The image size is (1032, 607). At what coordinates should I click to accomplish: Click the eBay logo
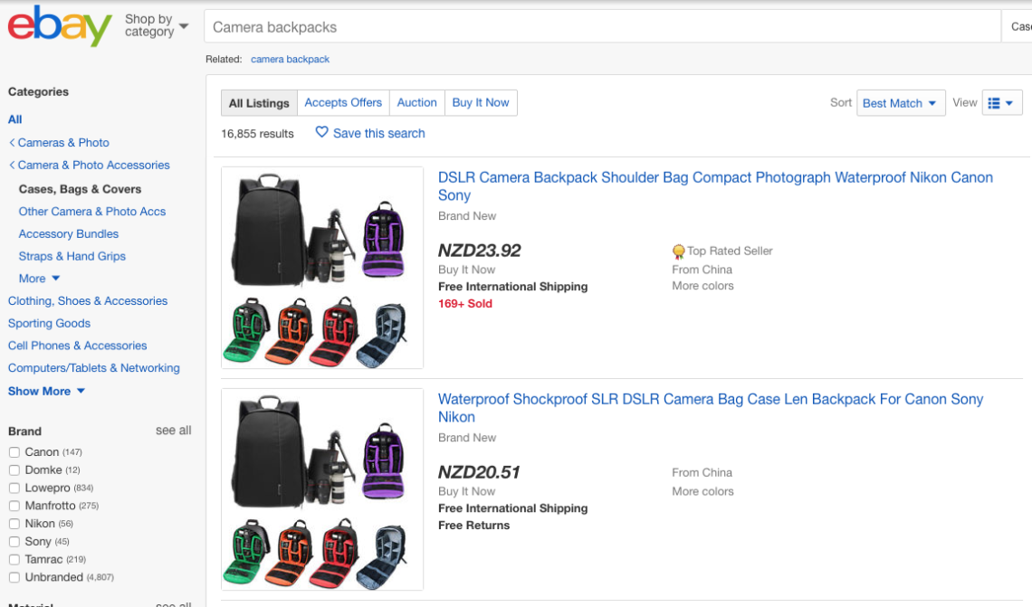(x=59, y=26)
